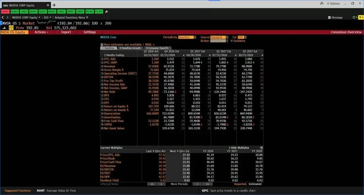The width and height of the screenshot is (364, 195).
Task: Open the Periodicity Quarters dropdown
Action: click(187, 37)
